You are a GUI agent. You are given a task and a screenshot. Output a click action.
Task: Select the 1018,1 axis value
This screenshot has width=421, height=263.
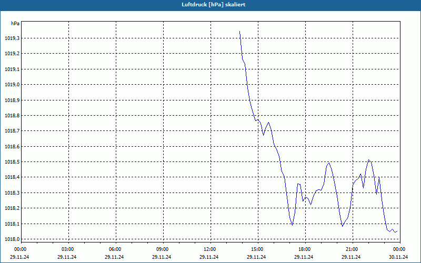pos(12,224)
